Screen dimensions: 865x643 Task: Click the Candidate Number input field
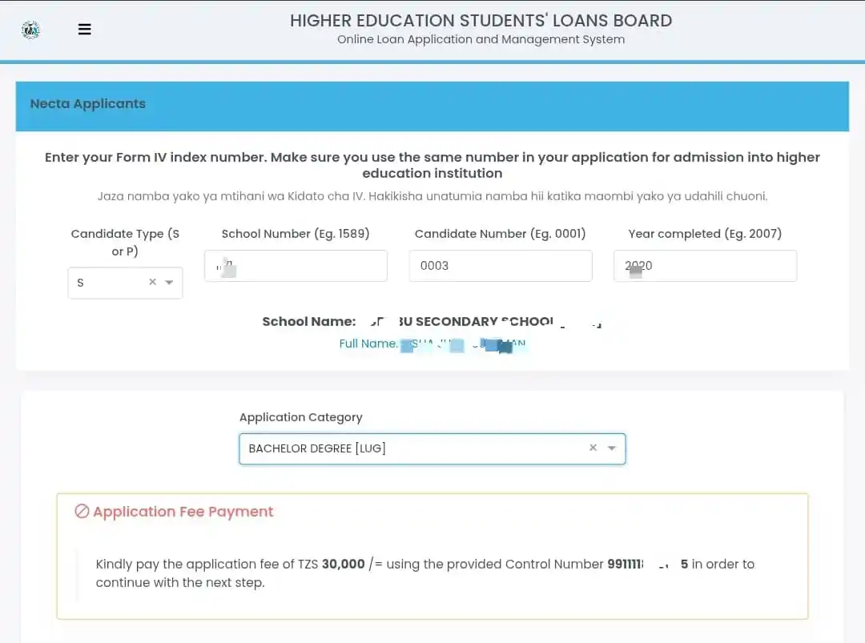(x=501, y=266)
